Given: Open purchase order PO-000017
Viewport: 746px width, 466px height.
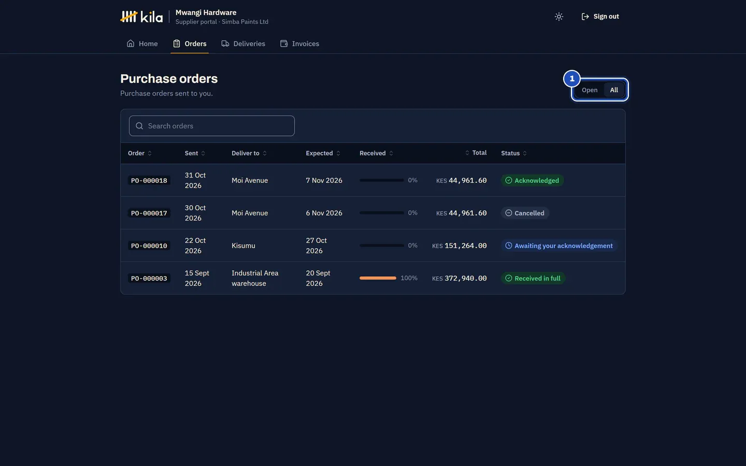Looking at the screenshot, I should coord(149,213).
